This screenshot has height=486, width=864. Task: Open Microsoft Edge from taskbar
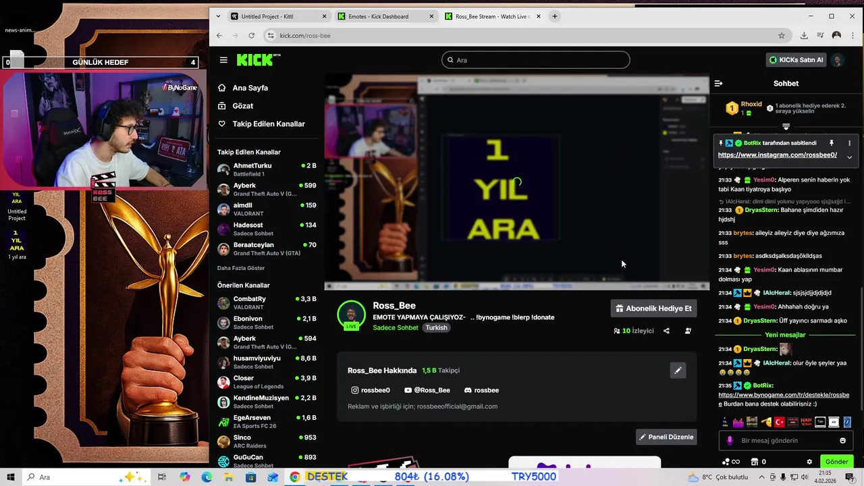coord(207,477)
